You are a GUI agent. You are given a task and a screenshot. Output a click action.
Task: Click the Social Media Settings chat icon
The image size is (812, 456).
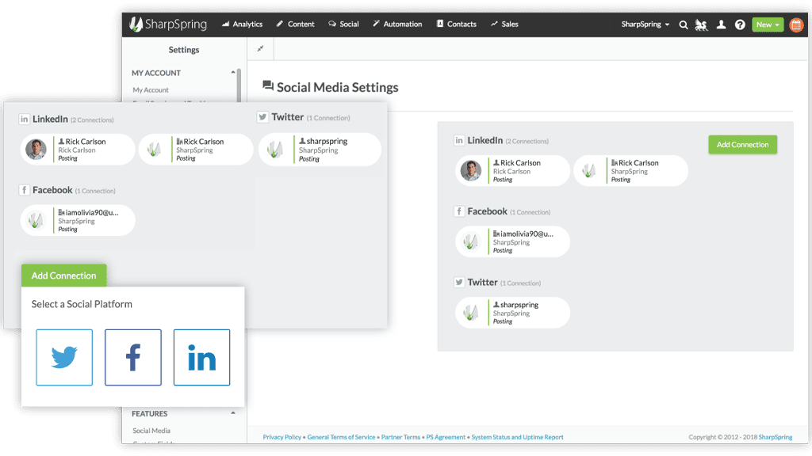coord(268,85)
